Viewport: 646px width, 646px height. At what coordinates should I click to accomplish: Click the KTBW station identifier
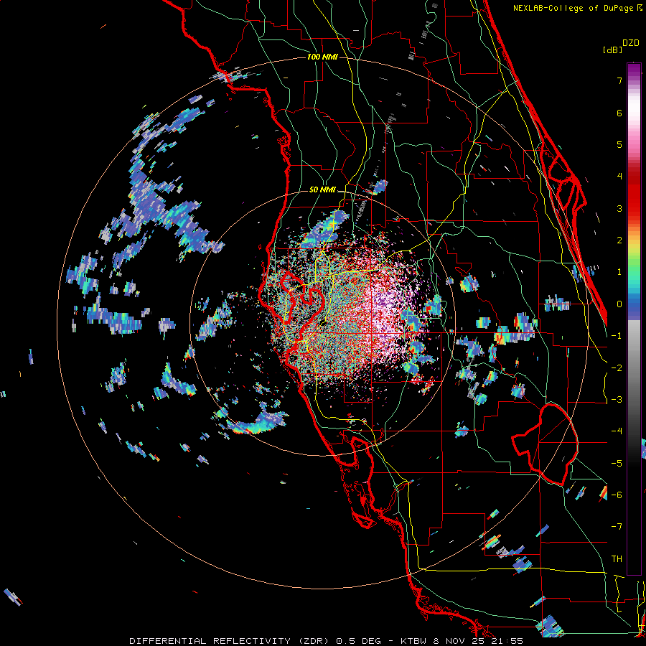pos(414,641)
